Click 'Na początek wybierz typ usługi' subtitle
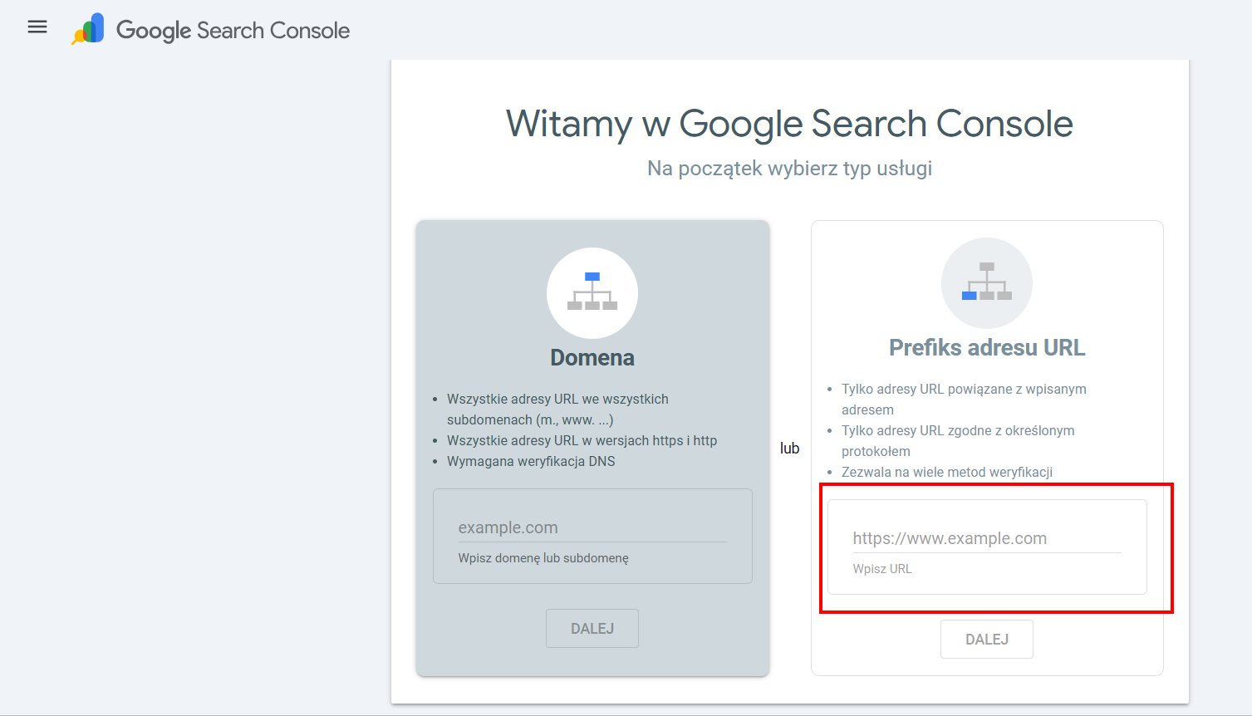 [x=789, y=169]
